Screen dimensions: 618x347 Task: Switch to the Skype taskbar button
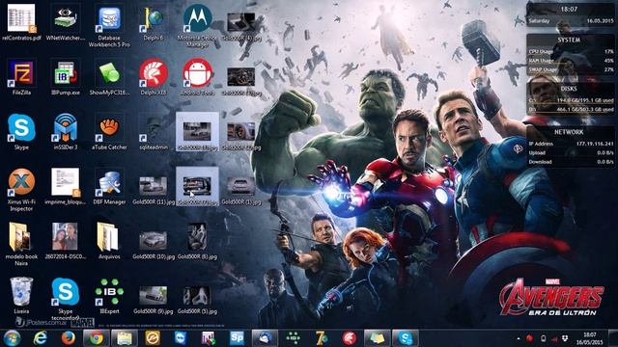(406, 338)
